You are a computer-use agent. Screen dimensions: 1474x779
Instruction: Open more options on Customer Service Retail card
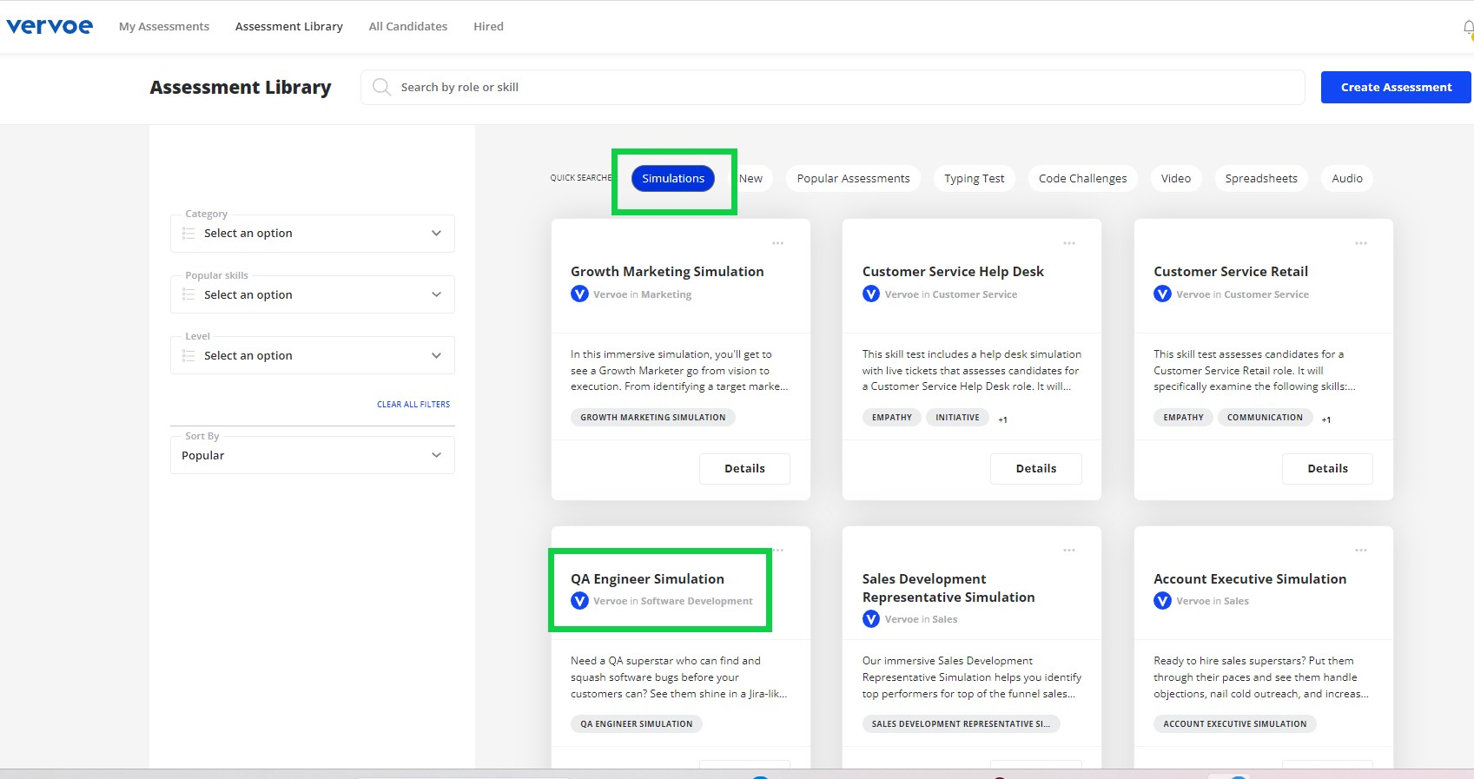(1361, 243)
